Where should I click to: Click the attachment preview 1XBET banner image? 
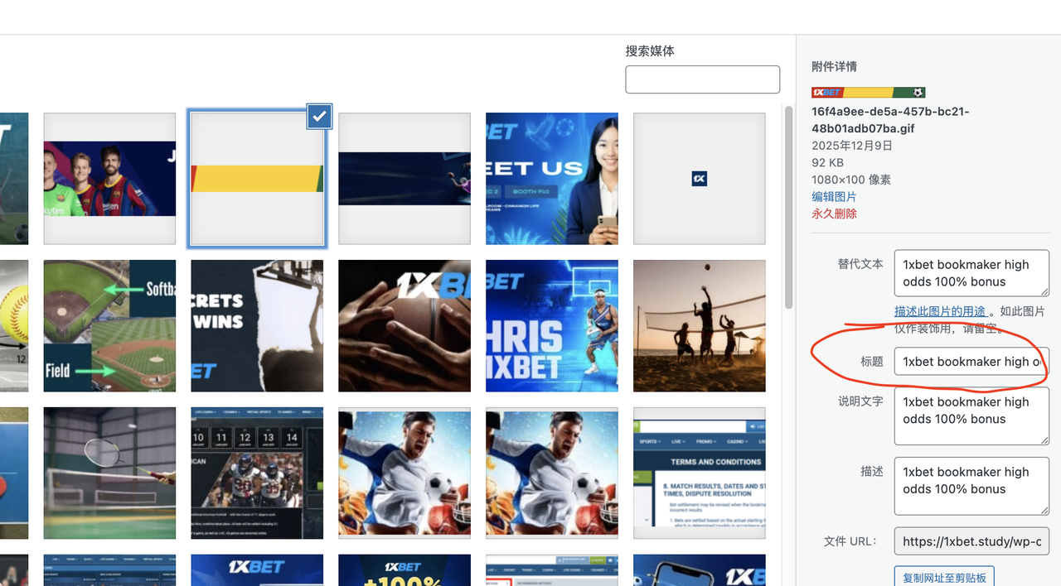tap(868, 93)
